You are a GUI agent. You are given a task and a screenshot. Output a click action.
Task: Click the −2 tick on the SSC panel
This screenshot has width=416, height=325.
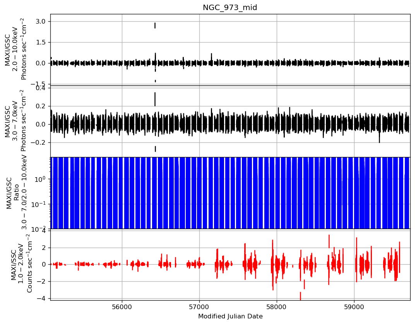click(x=41, y=281)
